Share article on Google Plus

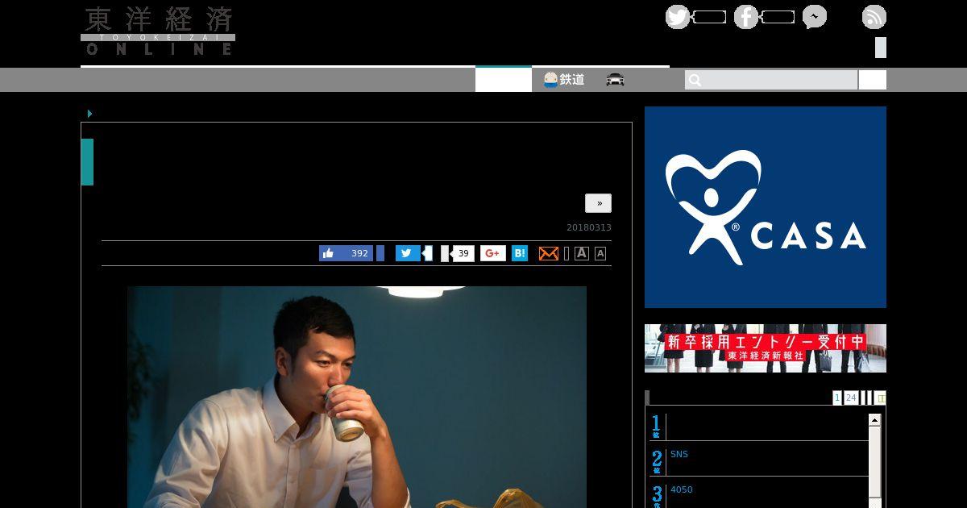[493, 253]
